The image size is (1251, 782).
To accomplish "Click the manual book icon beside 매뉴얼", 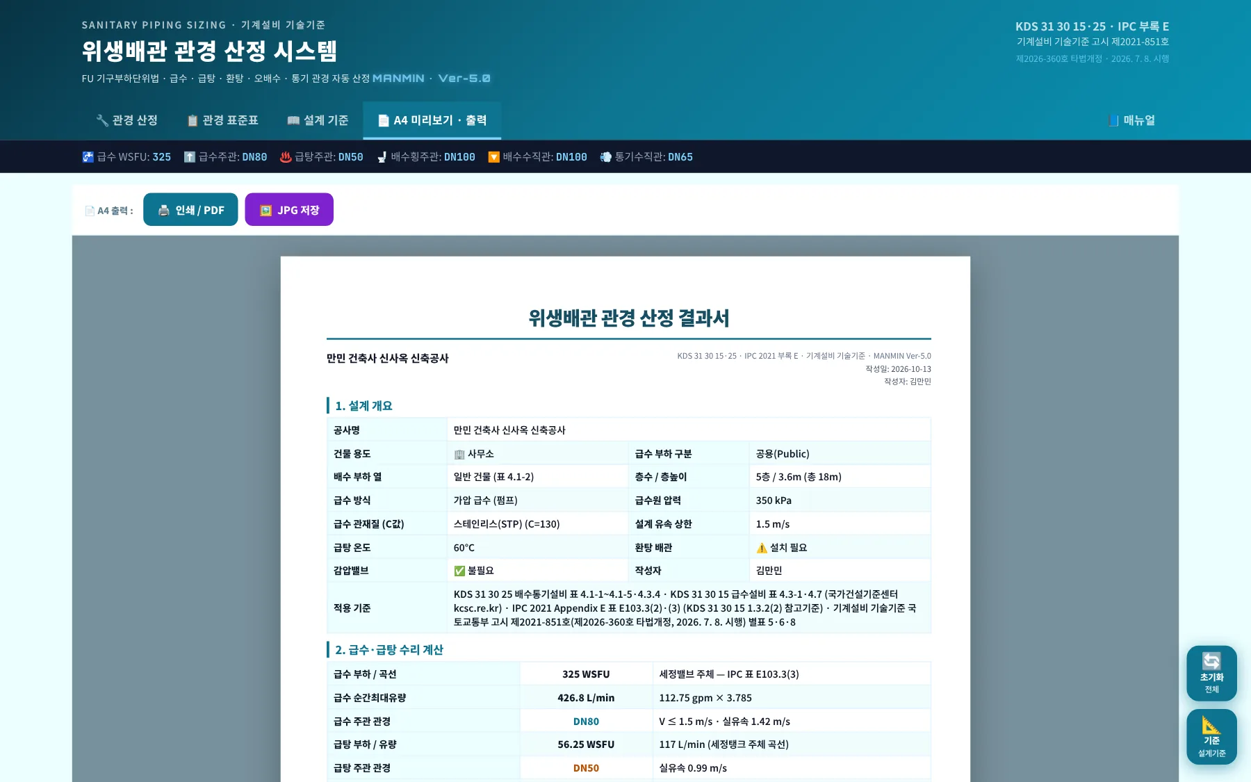I will click(x=1114, y=120).
